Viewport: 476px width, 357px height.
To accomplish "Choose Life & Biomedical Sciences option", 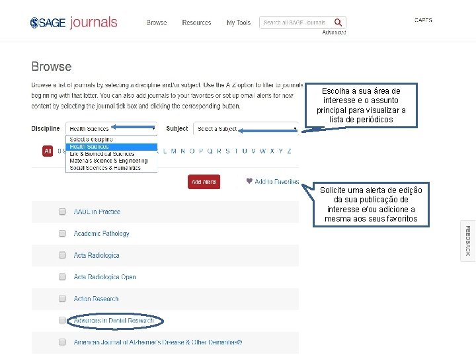I will click(x=112, y=154).
